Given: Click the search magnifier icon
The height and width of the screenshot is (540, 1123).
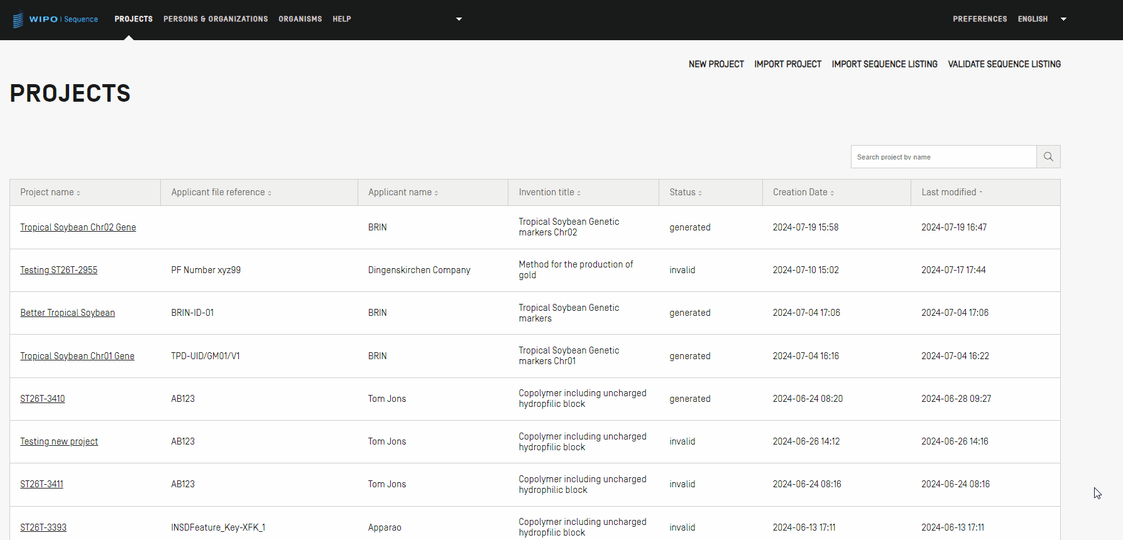Looking at the screenshot, I should (1048, 157).
